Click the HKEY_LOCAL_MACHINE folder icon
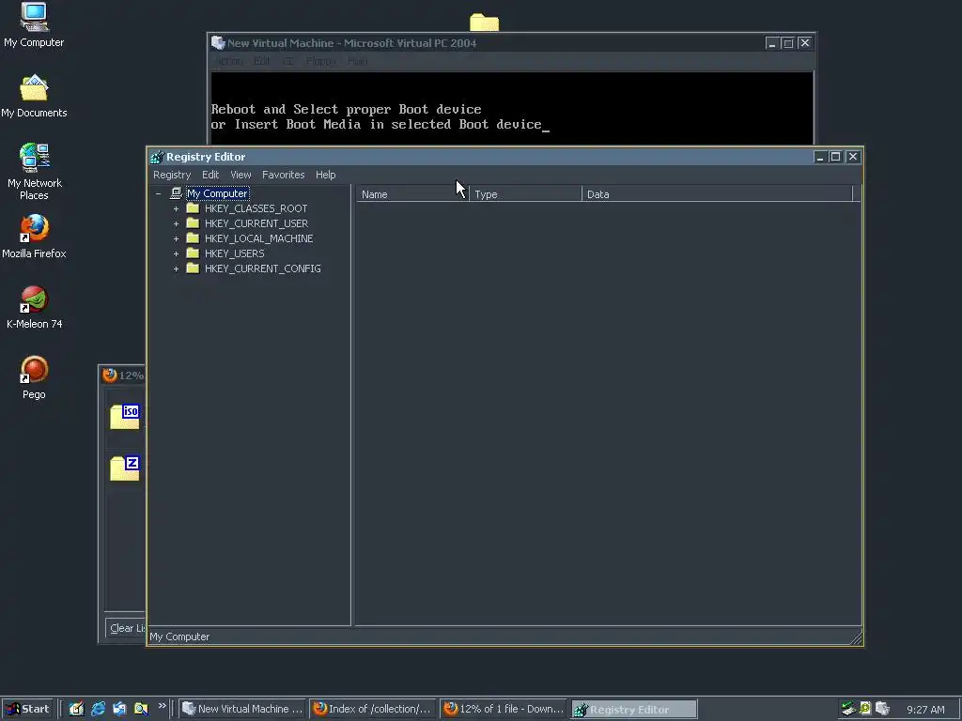The image size is (962, 721). (193, 238)
